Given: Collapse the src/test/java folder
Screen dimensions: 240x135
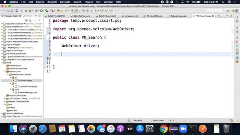Looking at the screenshot, I should tap(5, 72).
